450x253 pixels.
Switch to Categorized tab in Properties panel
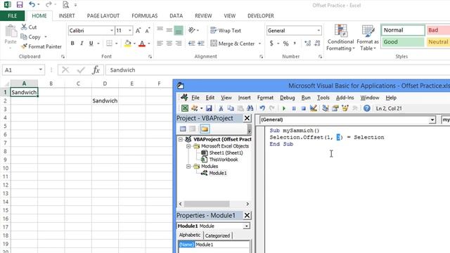pyautogui.click(x=217, y=235)
